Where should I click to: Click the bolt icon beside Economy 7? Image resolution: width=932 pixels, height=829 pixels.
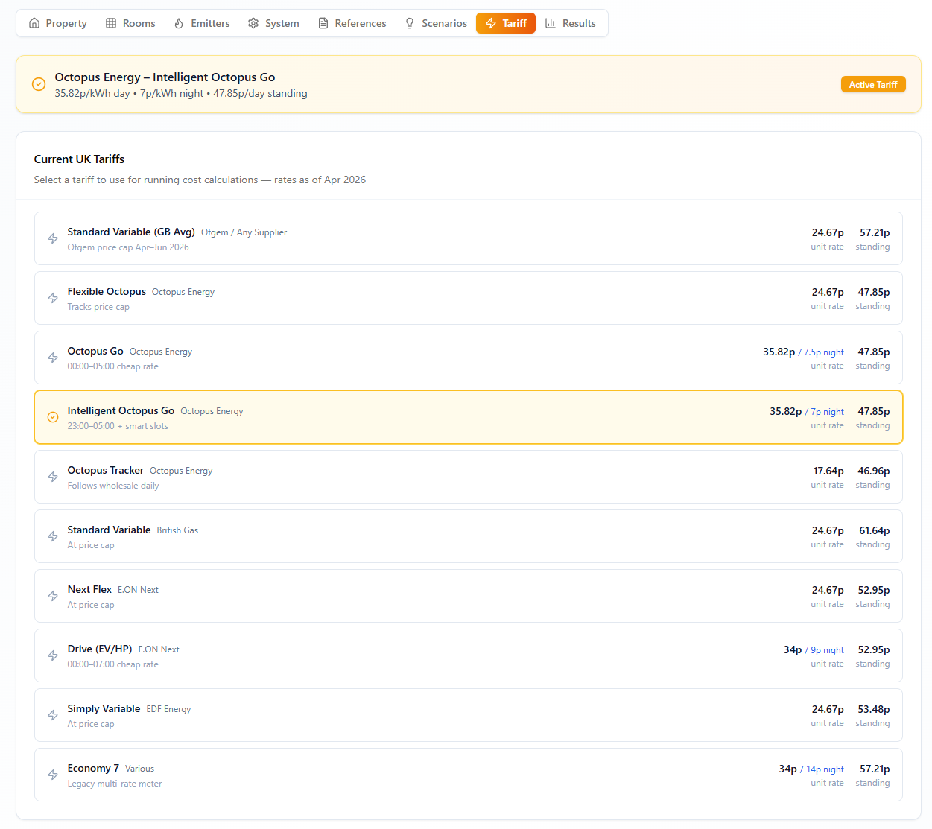pos(53,775)
